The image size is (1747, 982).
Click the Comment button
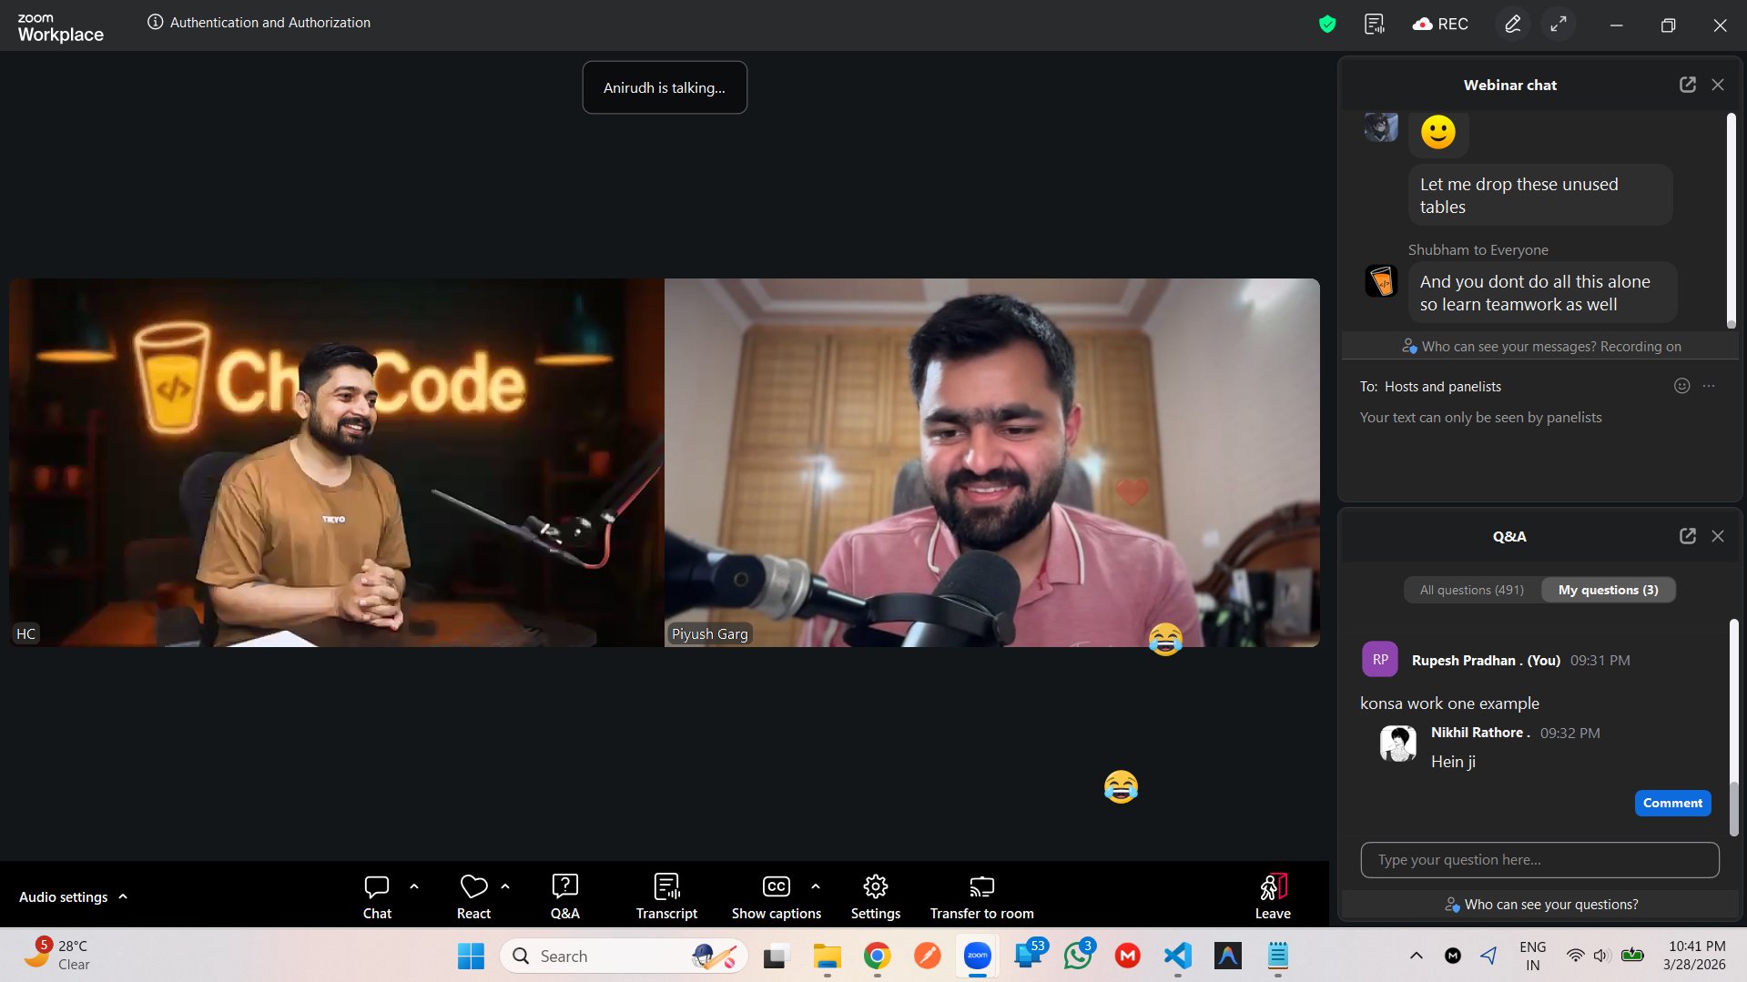1672,803
